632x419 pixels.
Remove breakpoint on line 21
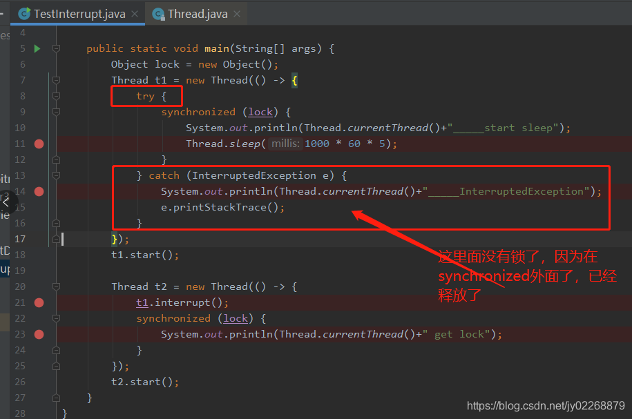coord(39,302)
